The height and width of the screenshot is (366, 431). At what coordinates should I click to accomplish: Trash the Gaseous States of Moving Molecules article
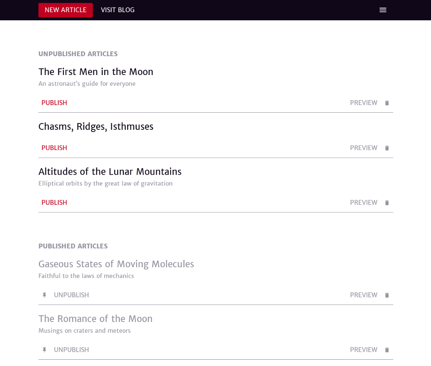(387, 295)
